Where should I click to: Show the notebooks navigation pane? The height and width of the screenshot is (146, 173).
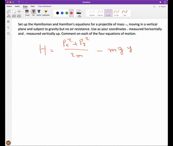(8, 22)
